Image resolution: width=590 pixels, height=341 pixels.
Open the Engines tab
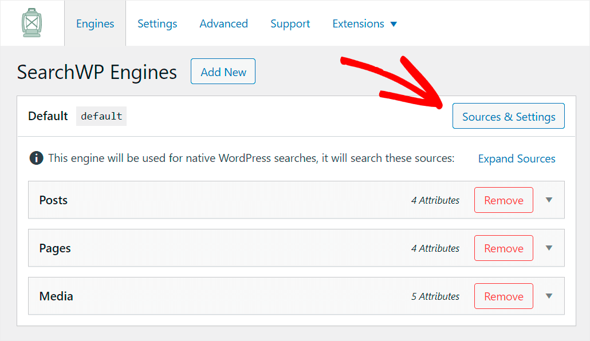click(x=95, y=23)
